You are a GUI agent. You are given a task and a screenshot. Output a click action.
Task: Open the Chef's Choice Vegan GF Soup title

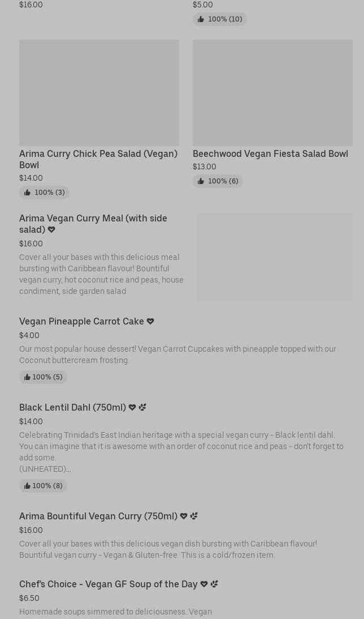pyautogui.click(x=109, y=584)
